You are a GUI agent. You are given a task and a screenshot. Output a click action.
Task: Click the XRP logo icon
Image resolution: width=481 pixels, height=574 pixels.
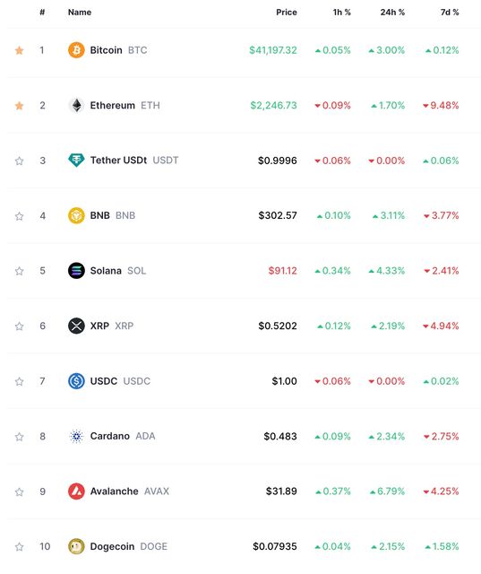[x=76, y=326]
